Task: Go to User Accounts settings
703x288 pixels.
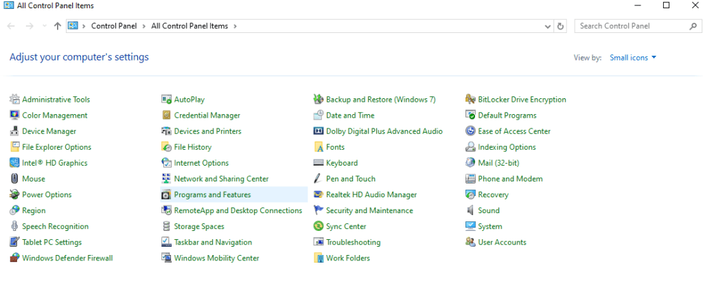Action: (502, 243)
